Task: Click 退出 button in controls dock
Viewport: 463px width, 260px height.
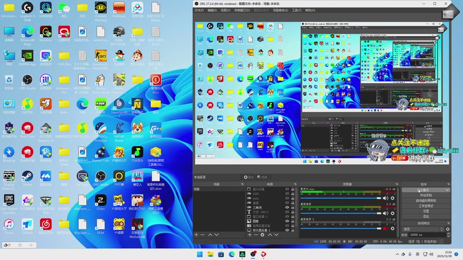Action: pos(426,216)
